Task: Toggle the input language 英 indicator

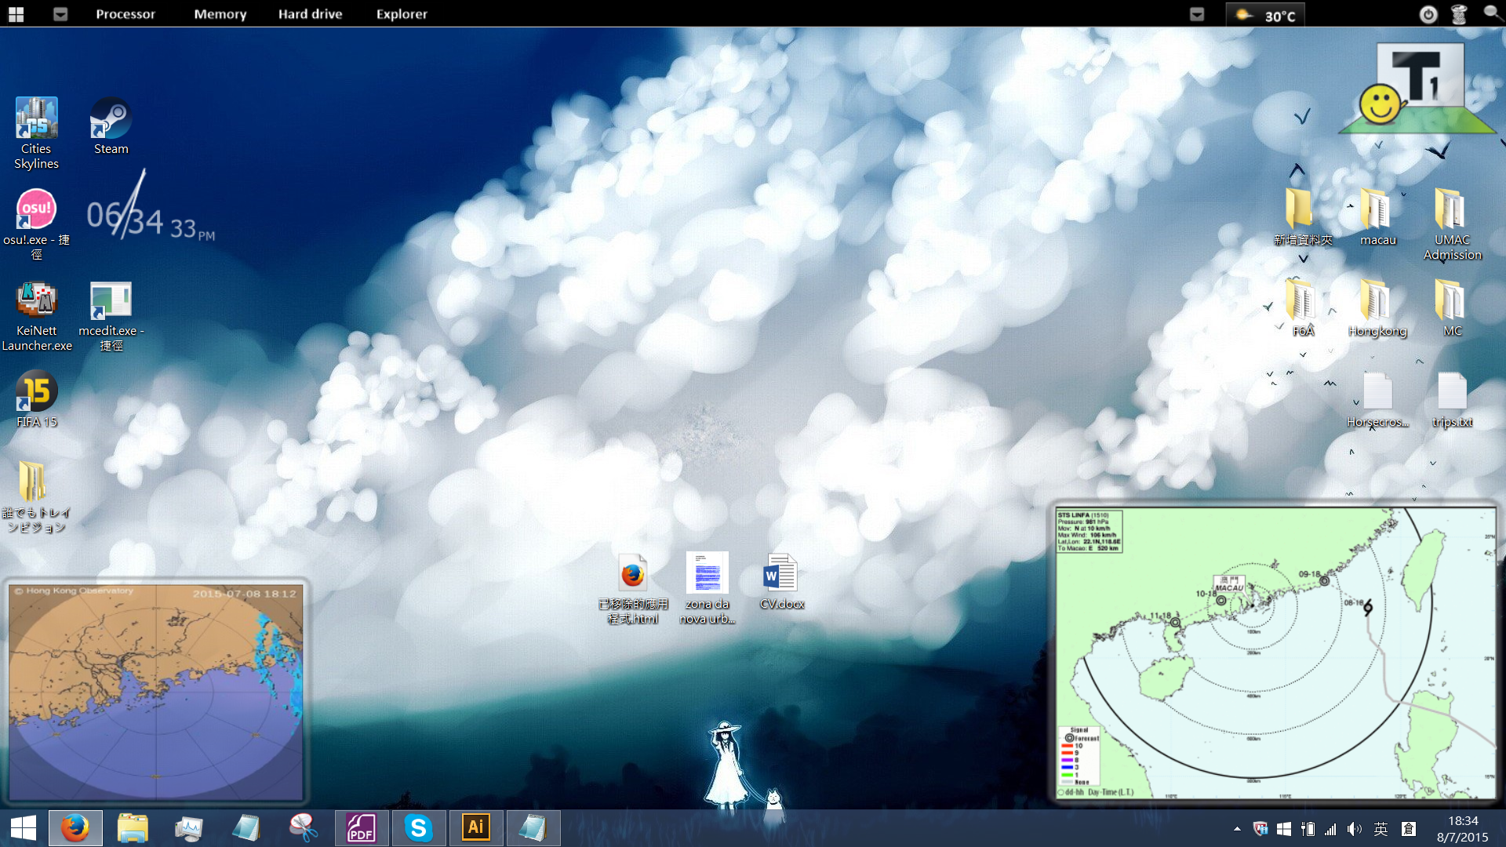Action: point(1381,829)
